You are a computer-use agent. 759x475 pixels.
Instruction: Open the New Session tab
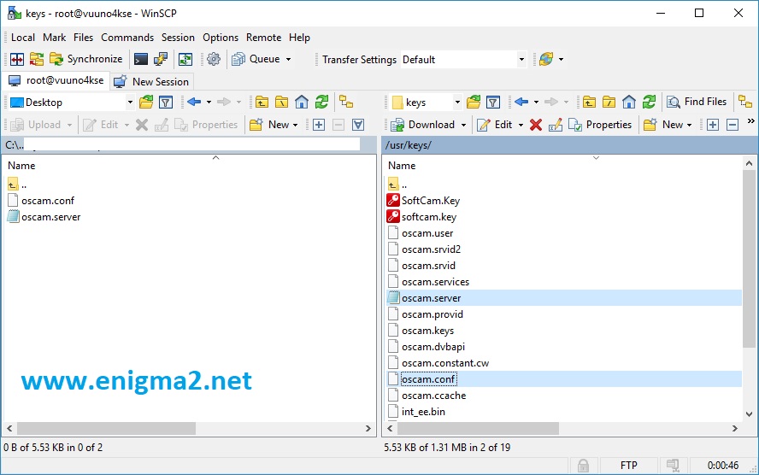pos(152,82)
